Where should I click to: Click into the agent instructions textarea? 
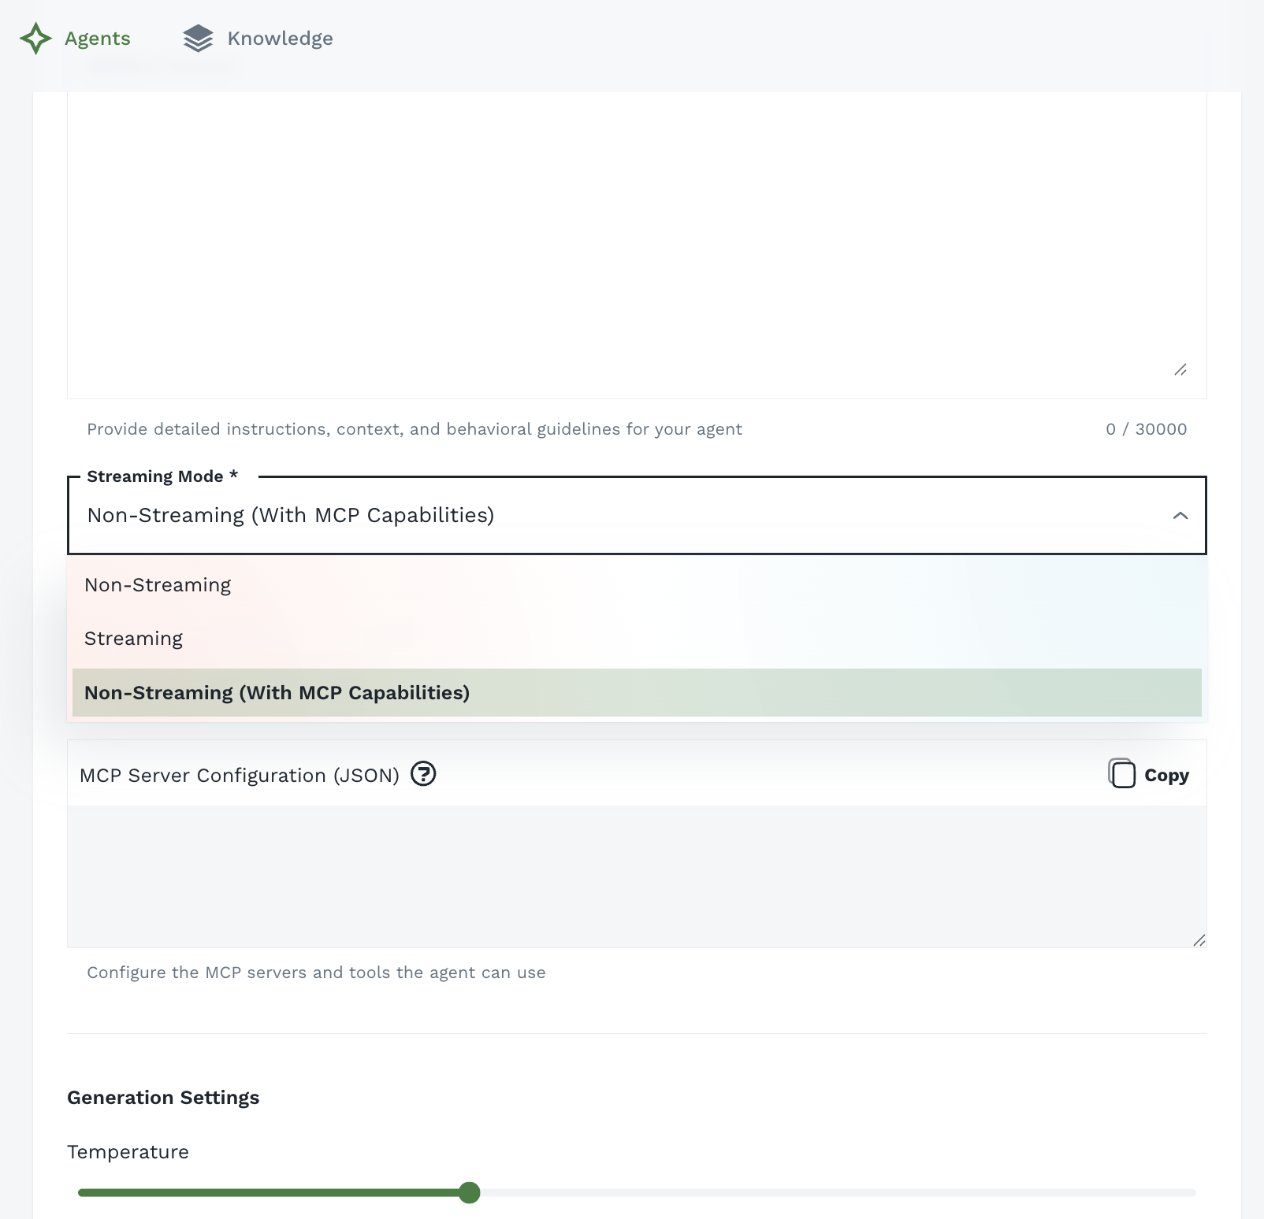(x=630, y=236)
